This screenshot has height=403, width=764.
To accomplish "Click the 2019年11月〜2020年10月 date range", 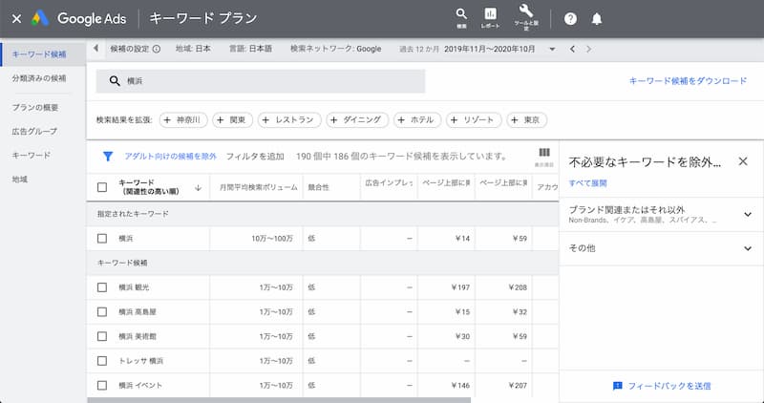I will 489,49.
